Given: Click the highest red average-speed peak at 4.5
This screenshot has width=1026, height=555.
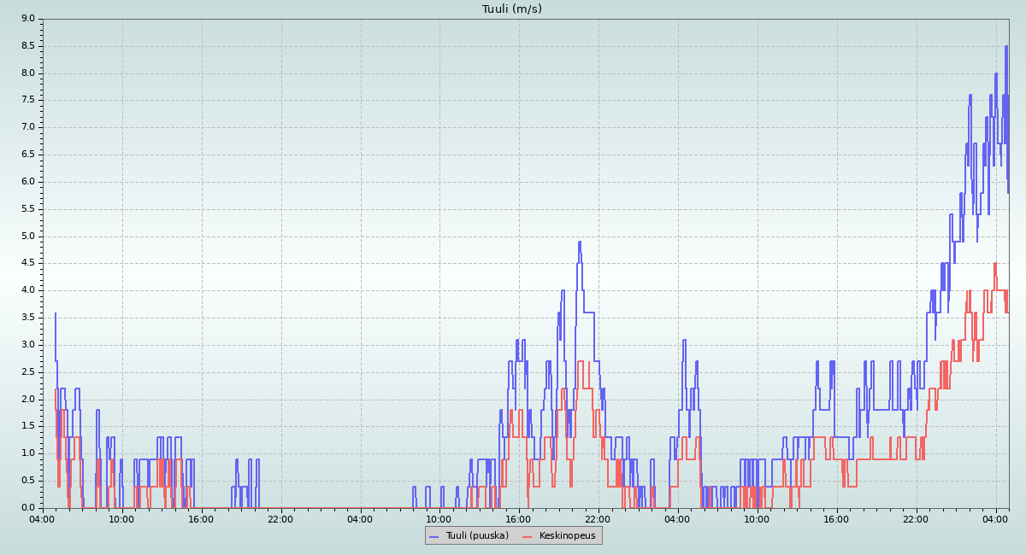Looking at the screenshot, I should point(995,264).
